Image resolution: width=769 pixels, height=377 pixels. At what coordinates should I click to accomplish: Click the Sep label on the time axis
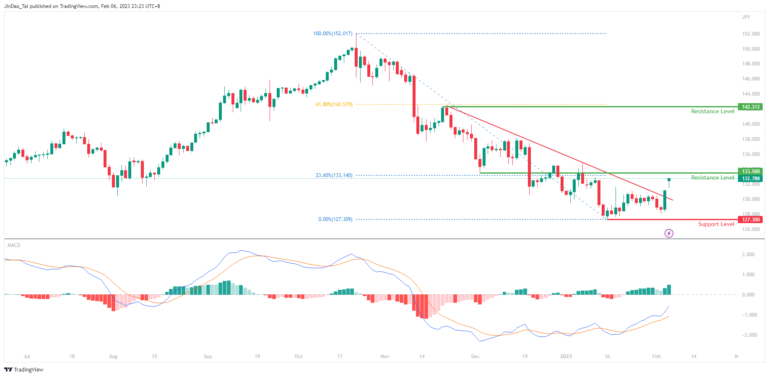[208, 356]
